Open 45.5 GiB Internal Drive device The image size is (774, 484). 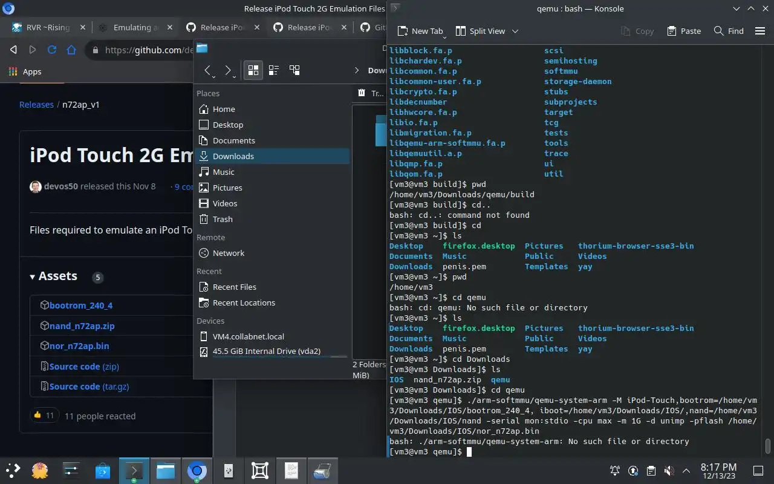(272, 351)
